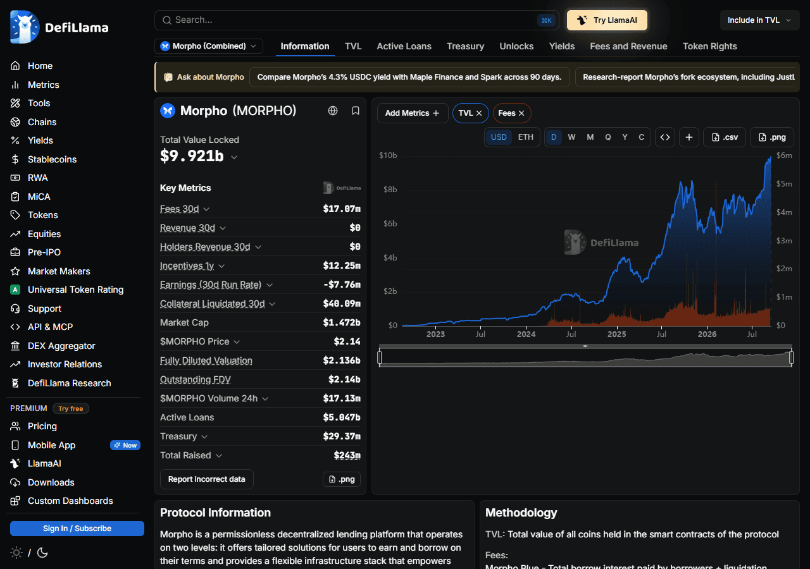
Task: Switch to the Active Loans tab
Action: click(x=404, y=46)
